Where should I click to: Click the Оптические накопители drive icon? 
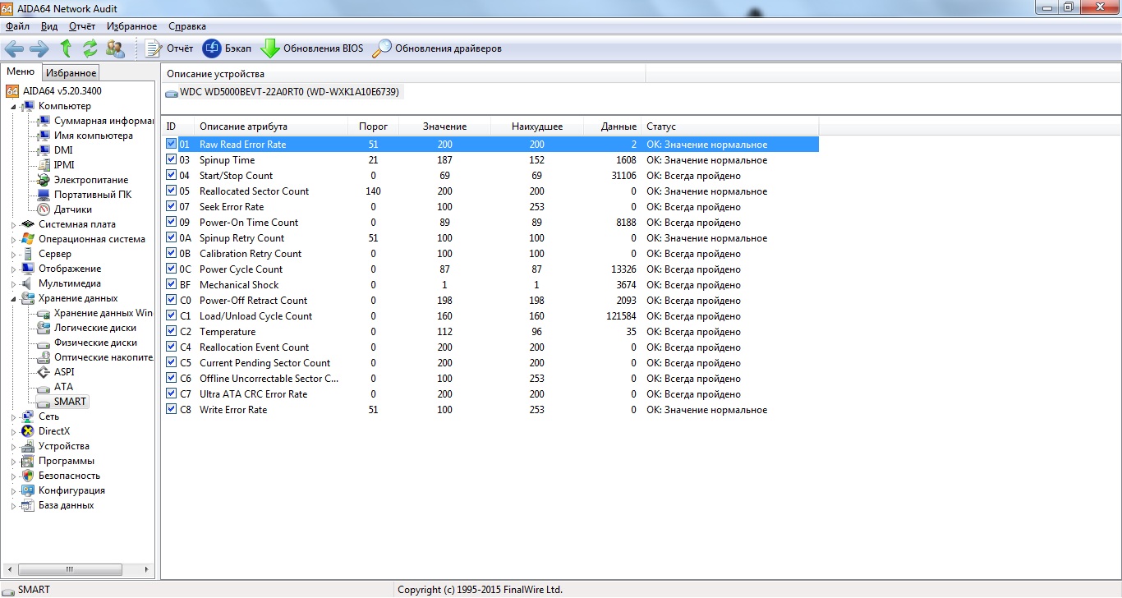tap(44, 357)
